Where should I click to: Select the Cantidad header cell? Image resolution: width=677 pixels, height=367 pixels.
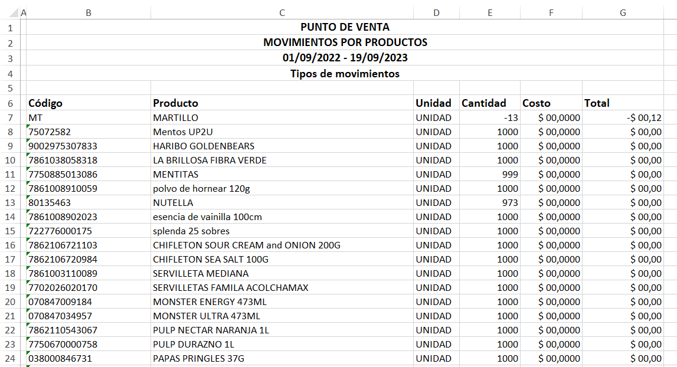490,103
